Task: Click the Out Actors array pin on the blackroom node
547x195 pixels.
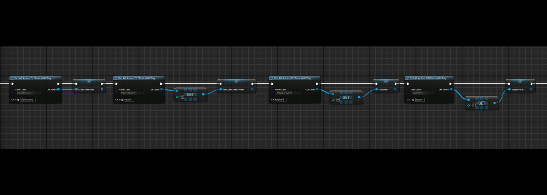Action: pos(59,89)
